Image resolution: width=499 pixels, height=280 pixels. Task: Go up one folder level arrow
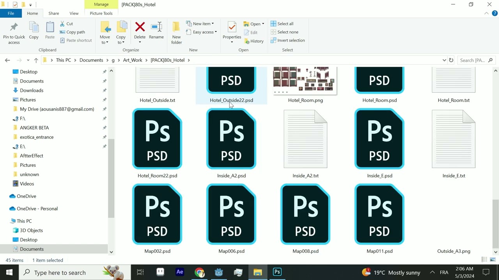coord(36,60)
